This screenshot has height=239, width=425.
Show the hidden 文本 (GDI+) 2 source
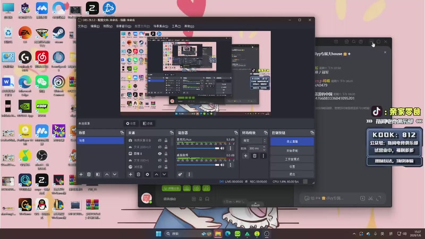(x=160, y=147)
